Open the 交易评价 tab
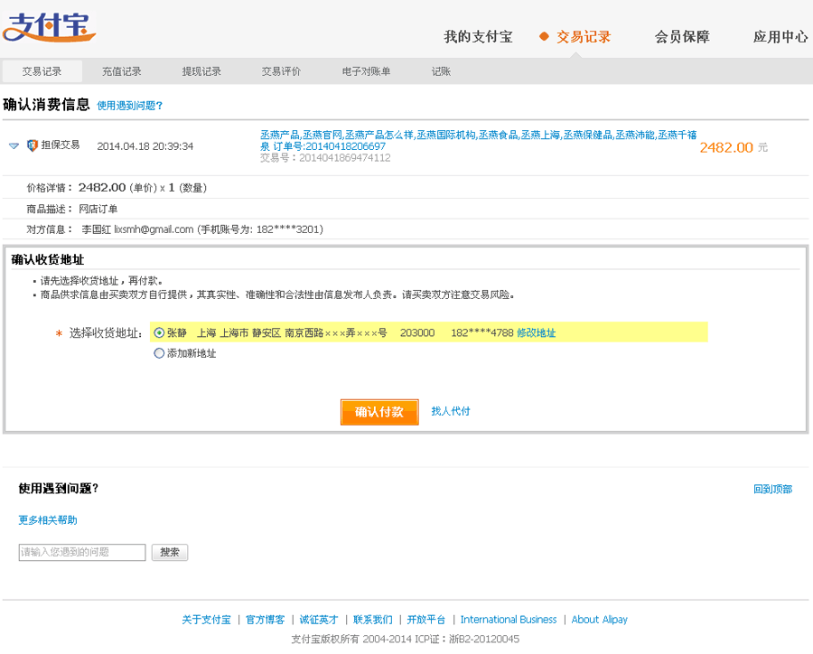 [x=281, y=71]
